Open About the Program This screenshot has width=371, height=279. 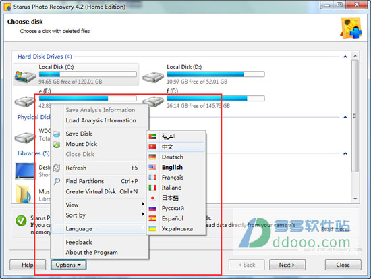point(92,253)
